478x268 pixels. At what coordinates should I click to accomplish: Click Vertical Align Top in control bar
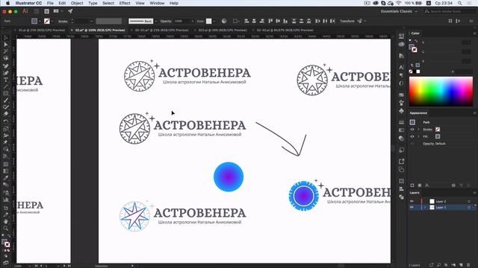[x=270, y=21]
